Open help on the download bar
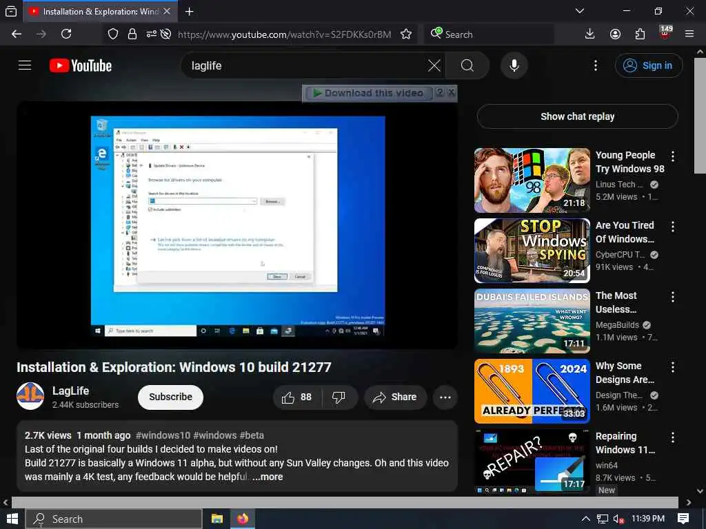The width and height of the screenshot is (706, 529). point(440,93)
